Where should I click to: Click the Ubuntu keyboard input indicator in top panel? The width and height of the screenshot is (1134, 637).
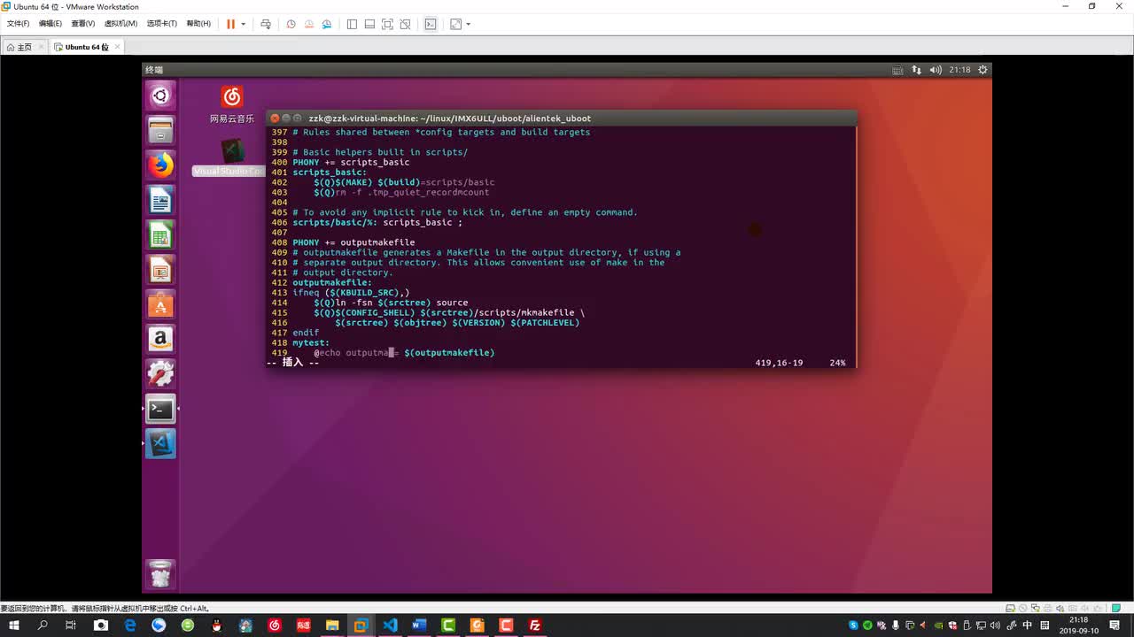[897, 70]
